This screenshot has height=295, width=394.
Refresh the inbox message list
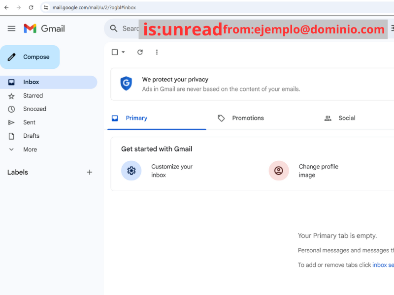140,52
